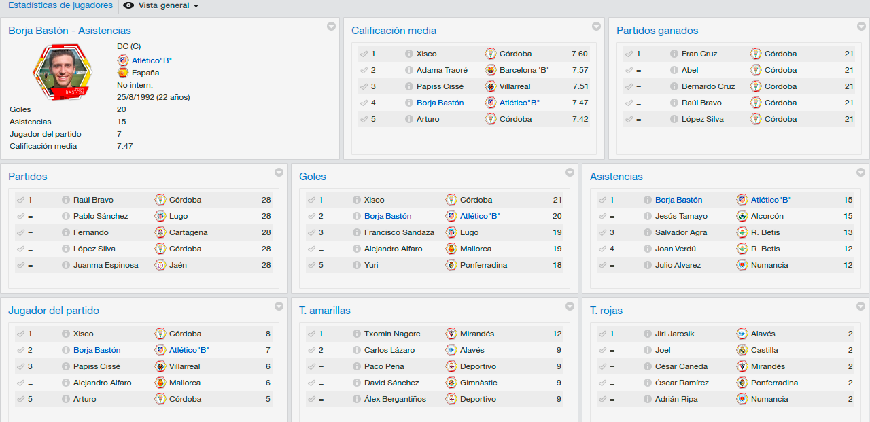
Task: Click Mirandés badge beside Txomin Nagore
Action: [451, 334]
